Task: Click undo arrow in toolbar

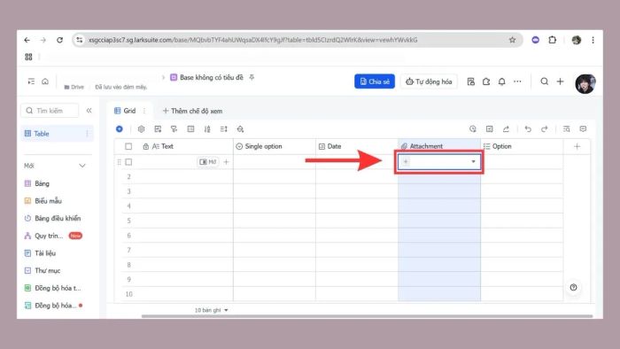Action: point(528,128)
